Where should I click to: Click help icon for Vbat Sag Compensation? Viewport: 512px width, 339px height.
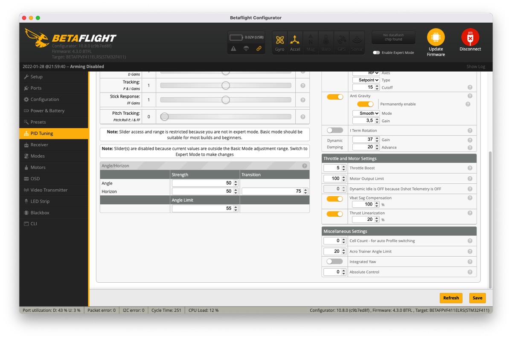pyautogui.click(x=470, y=198)
